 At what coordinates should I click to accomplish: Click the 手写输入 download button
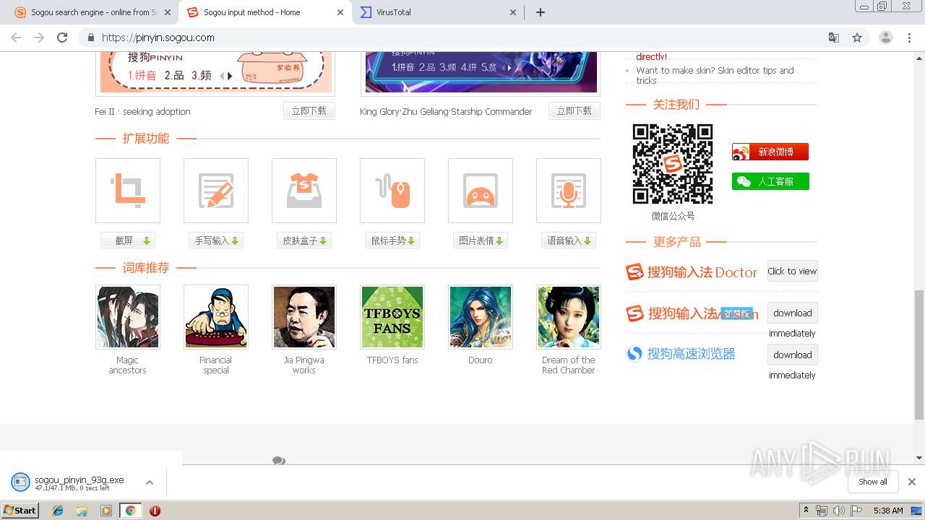(216, 240)
